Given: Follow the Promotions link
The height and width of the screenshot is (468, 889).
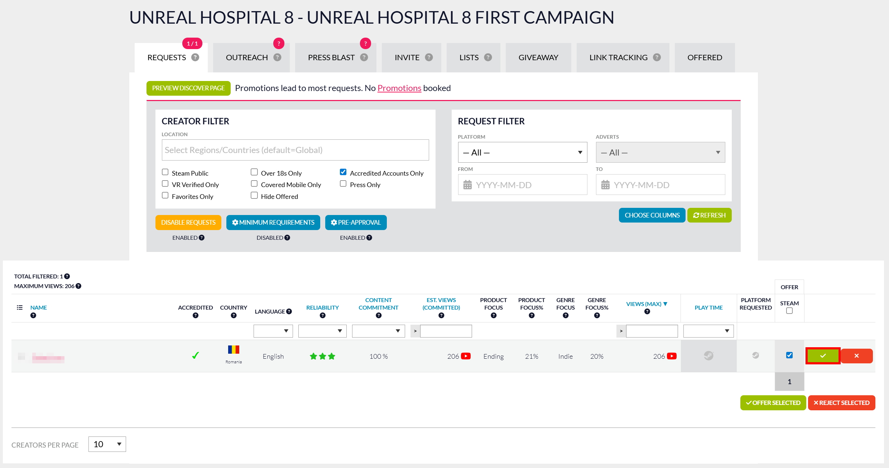Looking at the screenshot, I should (399, 88).
